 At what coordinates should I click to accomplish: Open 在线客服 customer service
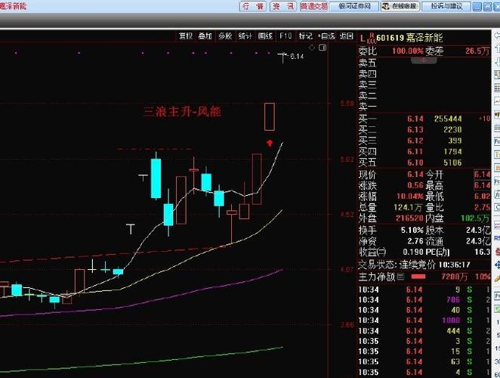[x=400, y=6]
